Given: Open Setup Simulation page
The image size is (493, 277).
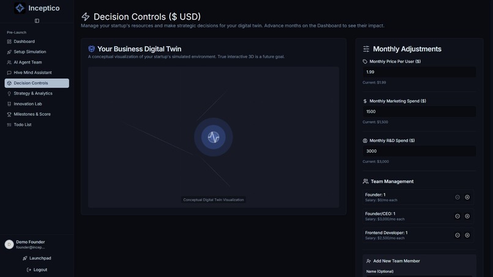Looking at the screenshot, I should [x=37, y=52].
